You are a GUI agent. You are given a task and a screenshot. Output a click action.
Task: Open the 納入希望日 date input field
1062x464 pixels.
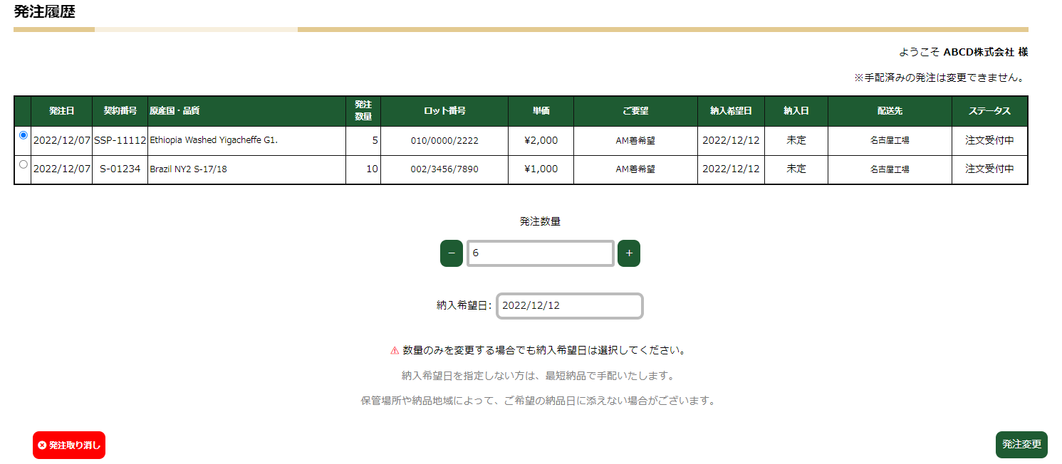coord(569,305)
